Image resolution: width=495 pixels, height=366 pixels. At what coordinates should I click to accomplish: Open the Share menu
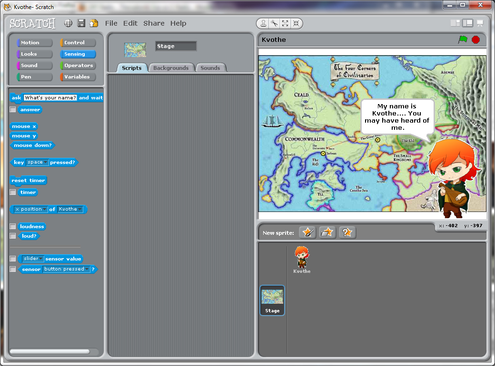tap(154, 23)
